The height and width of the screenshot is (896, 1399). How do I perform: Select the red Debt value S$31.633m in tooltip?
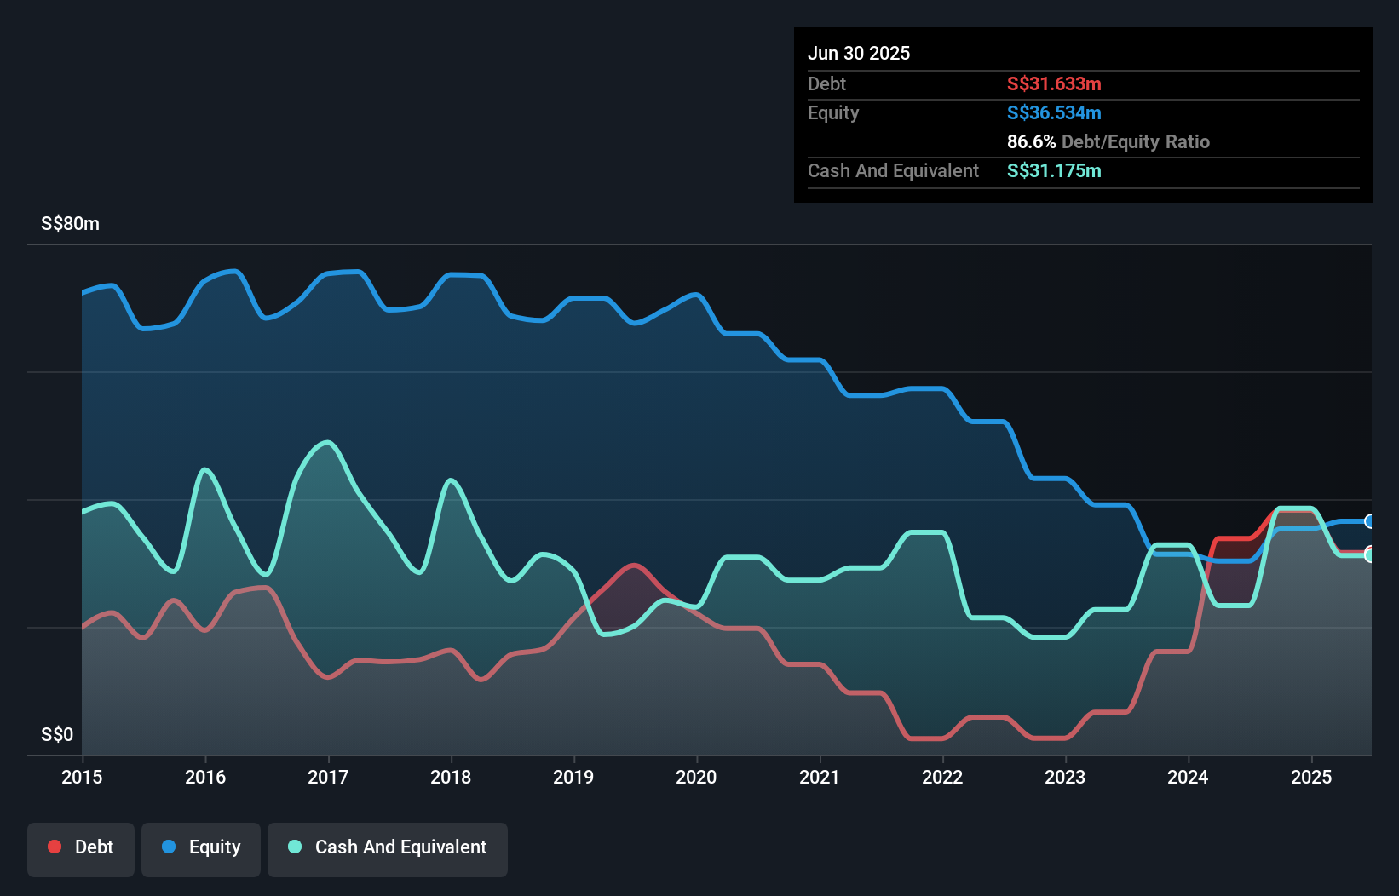[x=1054, y=83]
